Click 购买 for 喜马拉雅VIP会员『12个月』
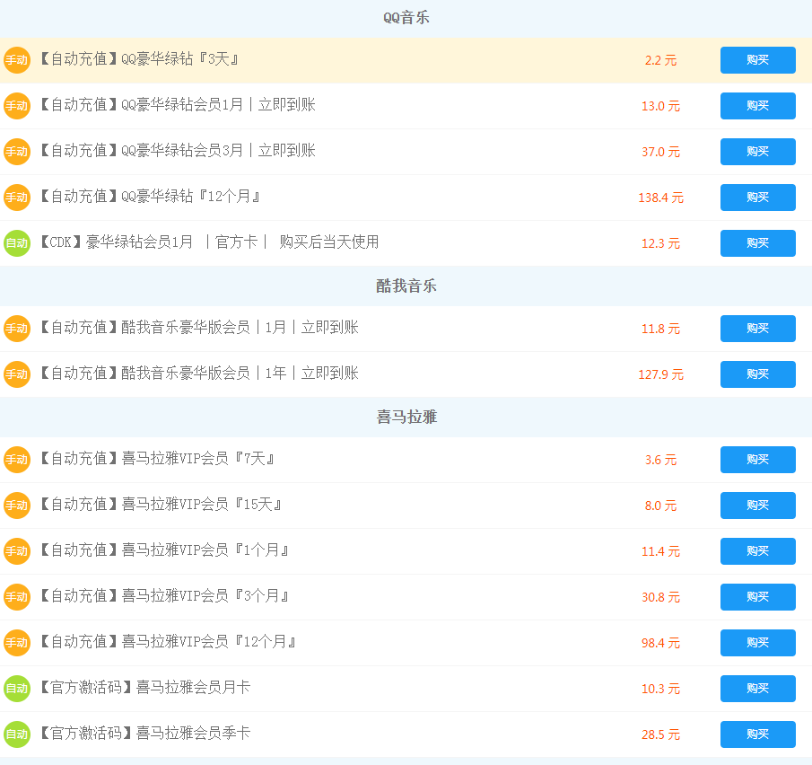The height and width of the screenshot is (765, 812). 757,643
